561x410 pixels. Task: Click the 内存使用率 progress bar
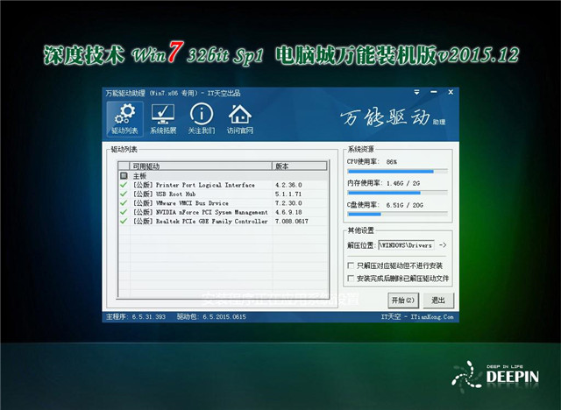397,193
